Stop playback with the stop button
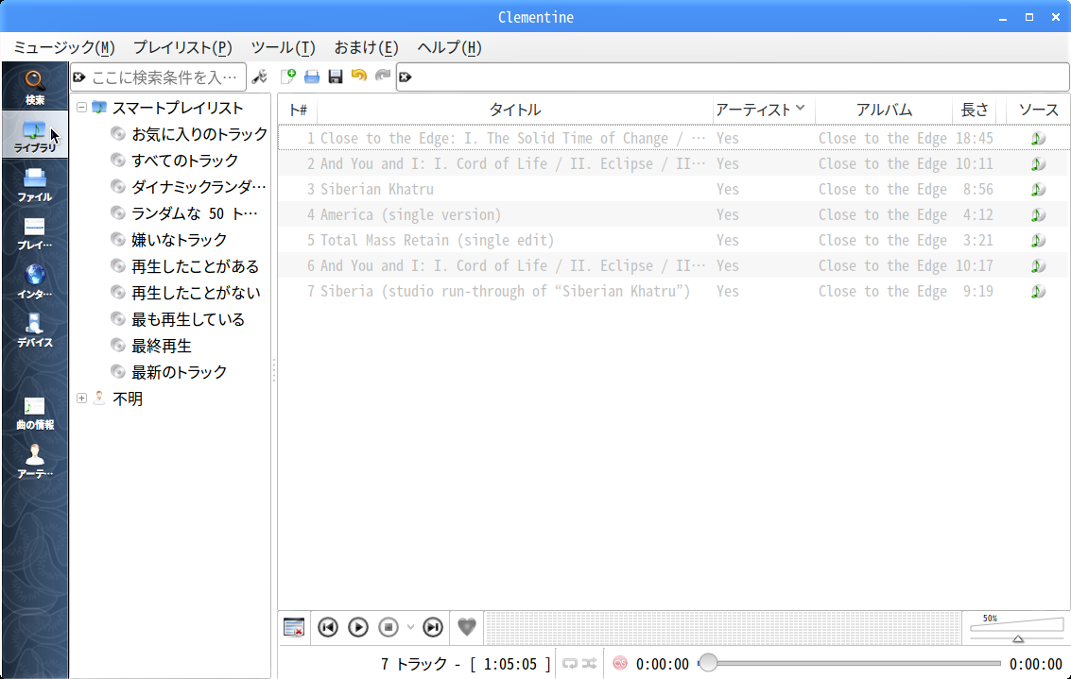This screenshot has width=1071, height=679. (389, 627)
